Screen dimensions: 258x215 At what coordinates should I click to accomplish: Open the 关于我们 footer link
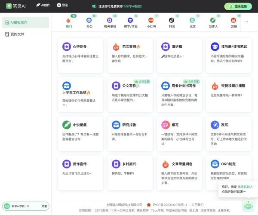pos(197,205)
